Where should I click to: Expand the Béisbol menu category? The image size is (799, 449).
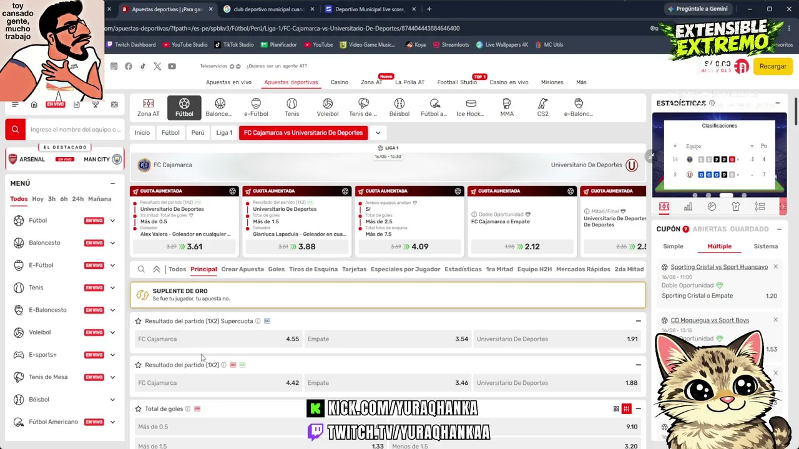(112, 400)
